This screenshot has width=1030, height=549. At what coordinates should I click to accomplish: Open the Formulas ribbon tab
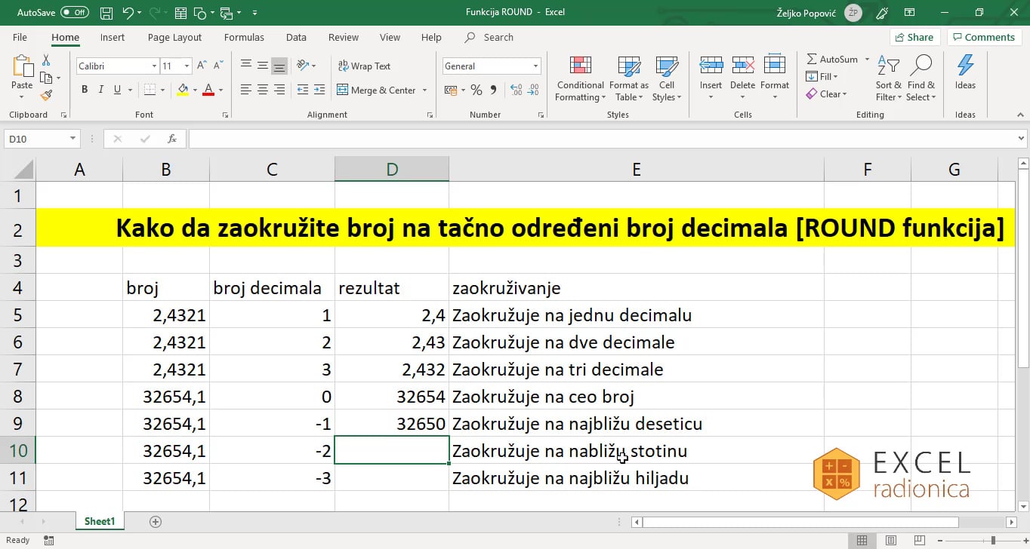tap(244, 37)
